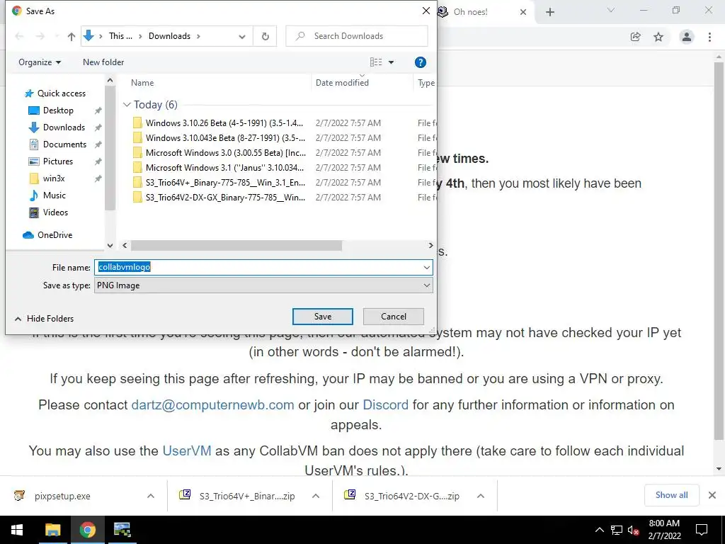Select Microsoft Windows 3.1 Janus folder
Screen dimensions: 725x544
[x=218, y=167]
